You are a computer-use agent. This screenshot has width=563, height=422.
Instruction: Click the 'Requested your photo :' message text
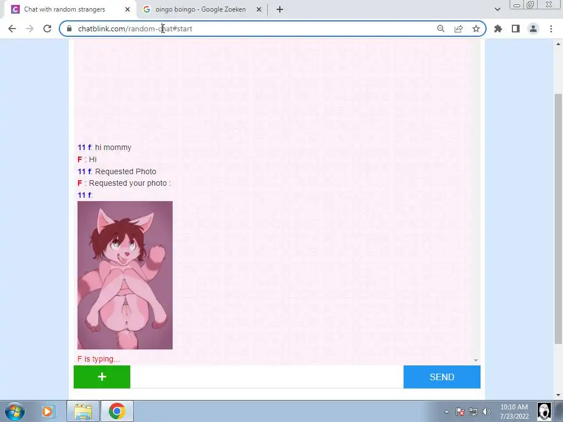[x=130, y=183]
